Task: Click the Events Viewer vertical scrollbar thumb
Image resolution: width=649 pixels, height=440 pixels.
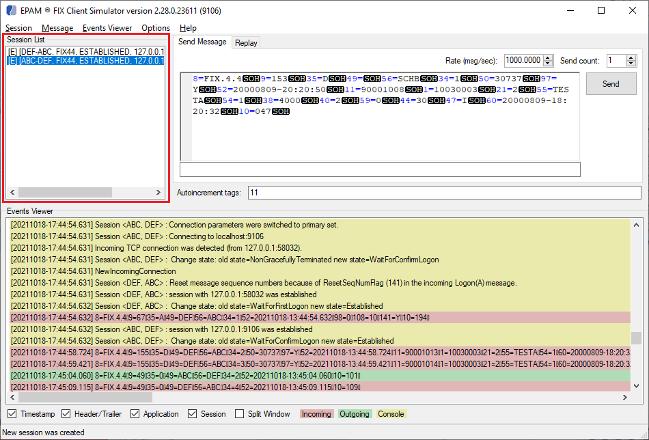Action: pyautogui.click(x=636, y=338)
